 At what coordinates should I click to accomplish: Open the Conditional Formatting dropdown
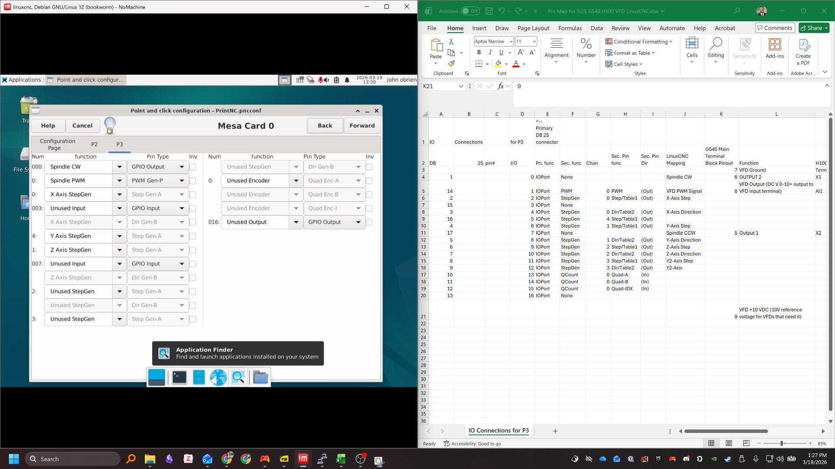click(x=639, y=41)
